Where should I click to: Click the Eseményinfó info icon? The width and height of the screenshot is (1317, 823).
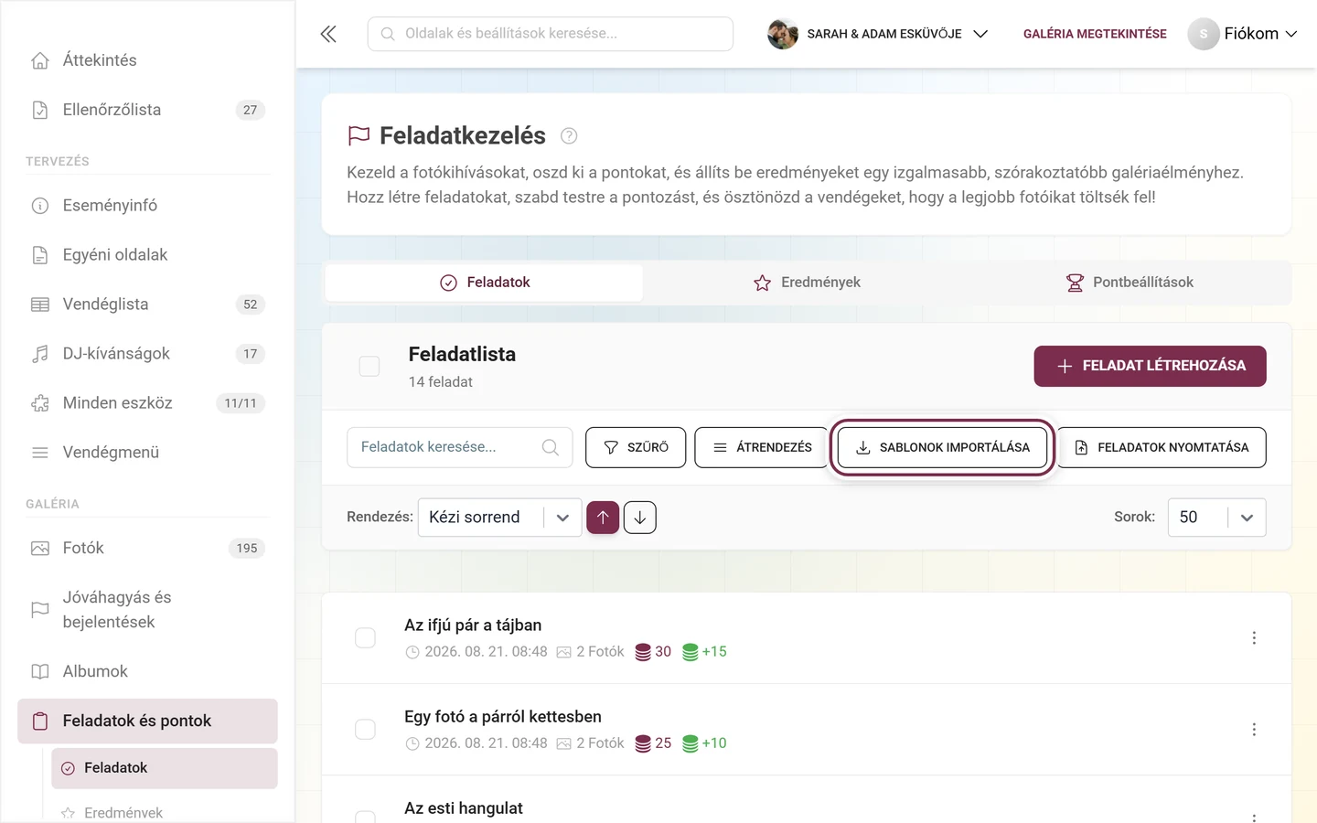[x=40, y=206]
